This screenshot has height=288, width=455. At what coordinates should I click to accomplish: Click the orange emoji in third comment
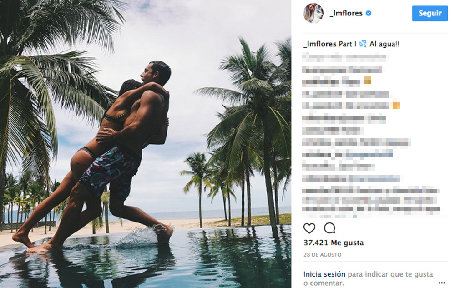(x=367, y=81)
